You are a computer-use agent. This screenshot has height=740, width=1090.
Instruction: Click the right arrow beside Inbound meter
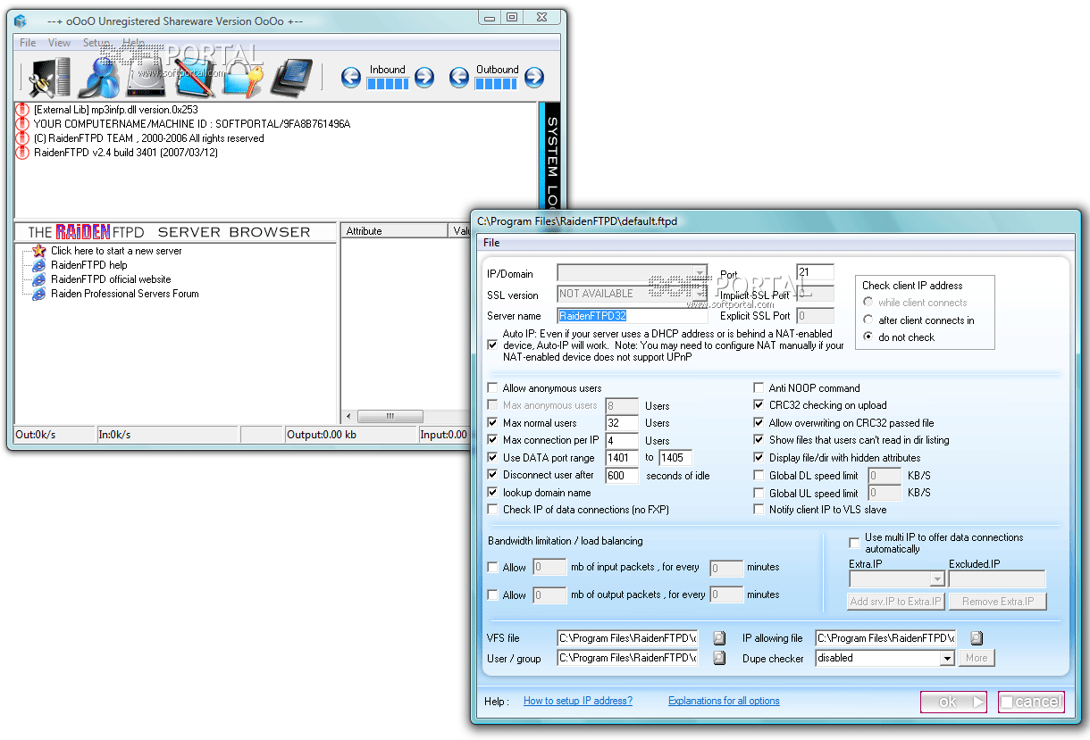tap(424, 78)
